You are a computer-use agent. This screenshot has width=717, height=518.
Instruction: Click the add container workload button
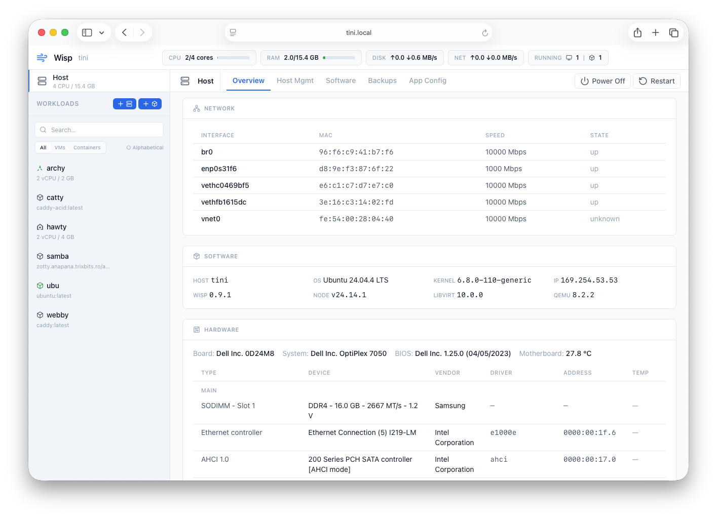coord(150,104)
